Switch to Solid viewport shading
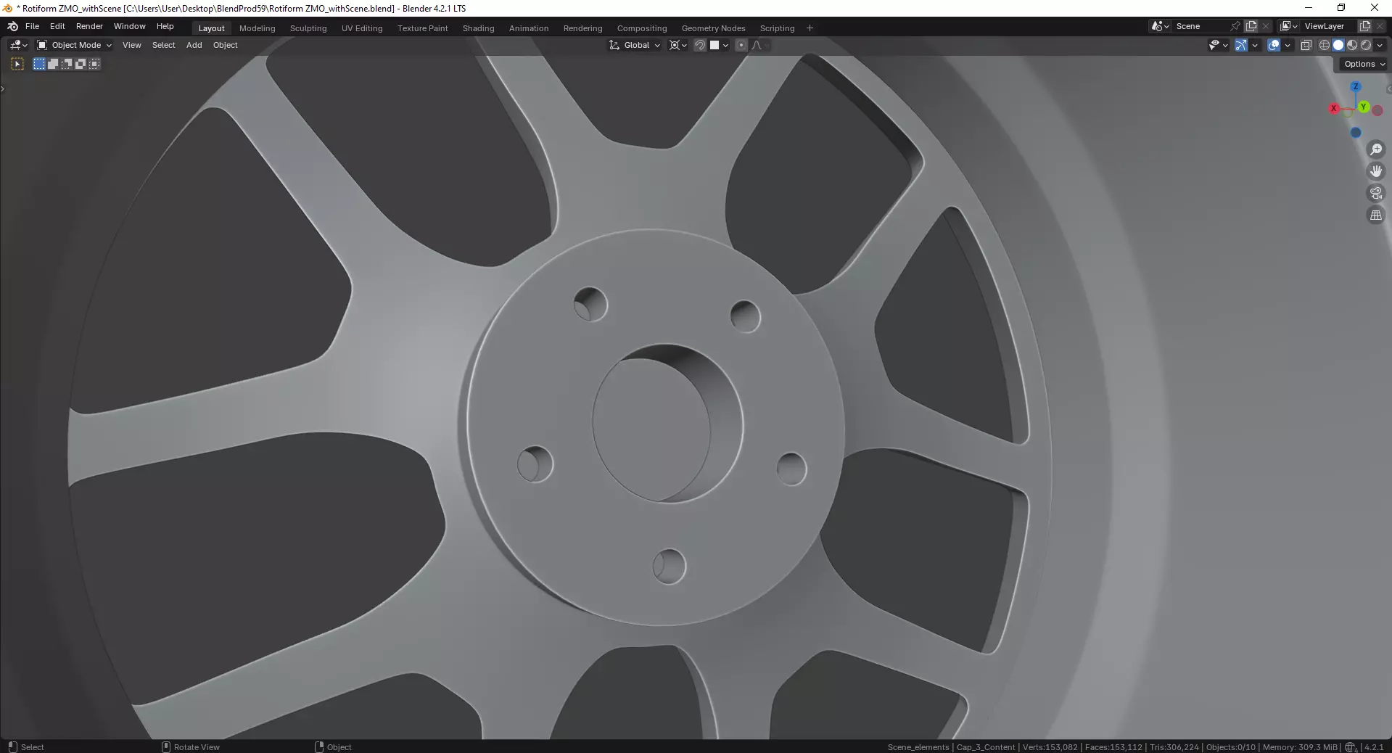 (x=1338, y=45)
